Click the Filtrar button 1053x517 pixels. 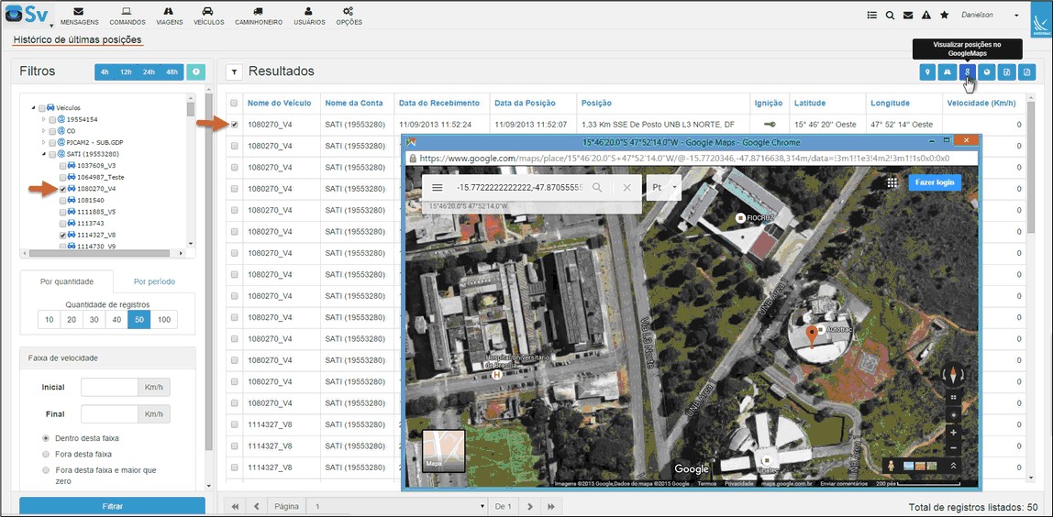pos(112,506)
